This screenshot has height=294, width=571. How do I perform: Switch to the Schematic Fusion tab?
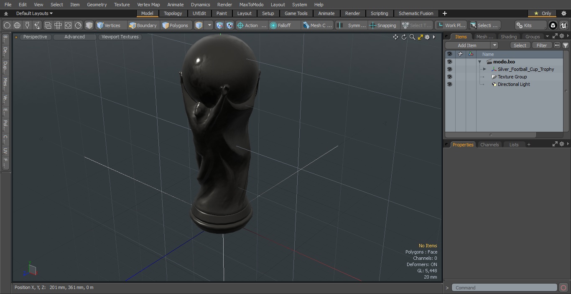pyautogui.click(x=416, y=13)
